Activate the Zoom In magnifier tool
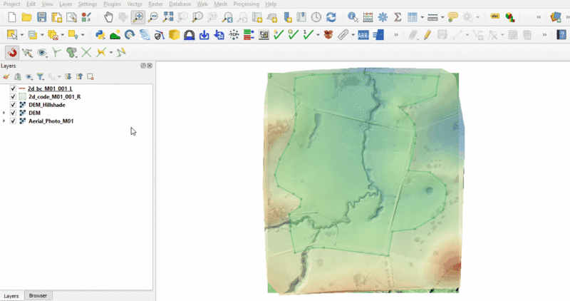This screenshot has height=301, width=570. coord(138,17)
